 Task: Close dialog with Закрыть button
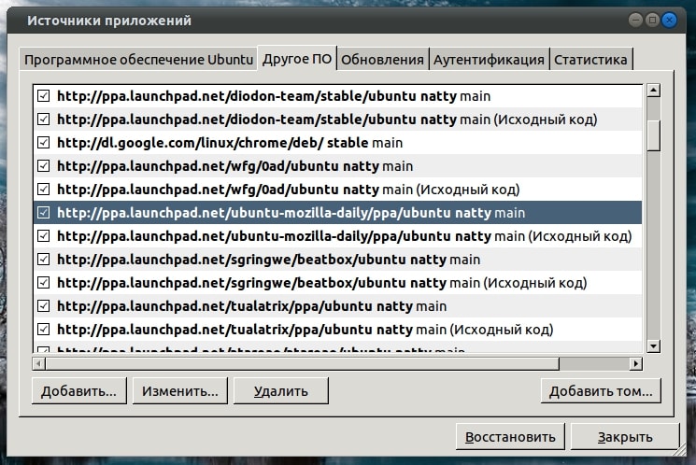coord(625,437)
